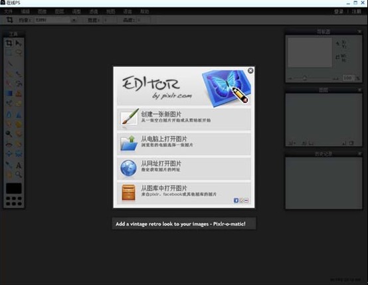Select the Red eye reduction tool

(x=9, y=144)
